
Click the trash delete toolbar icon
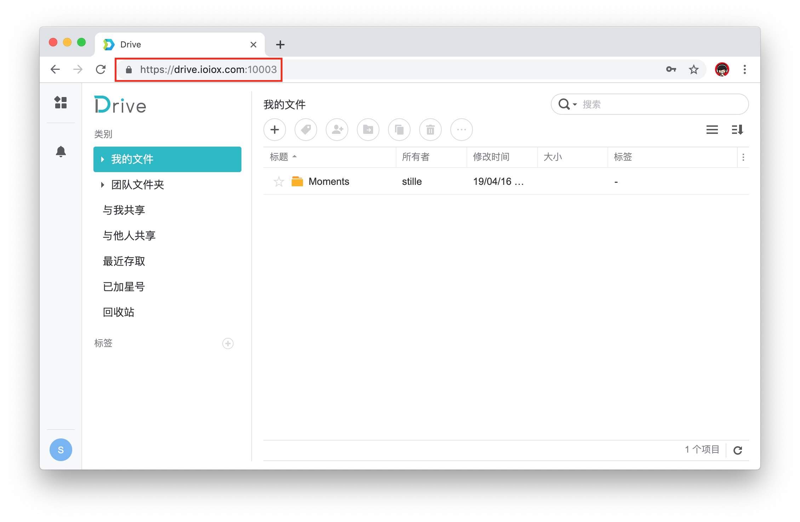pyautogui.click(x=430, y=130)
